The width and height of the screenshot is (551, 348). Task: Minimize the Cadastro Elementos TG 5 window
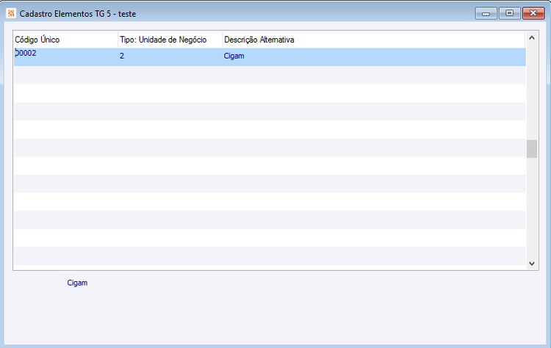(486, 13)
